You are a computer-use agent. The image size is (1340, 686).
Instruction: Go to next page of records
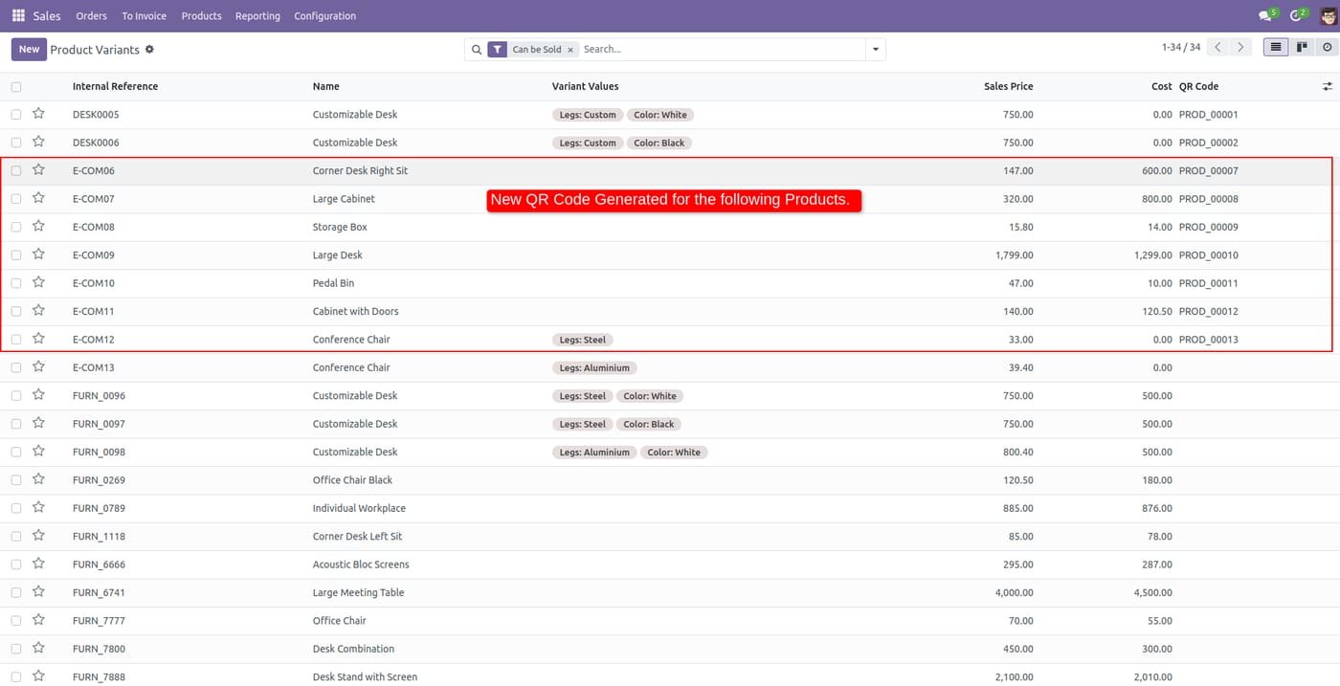pyautogui.click(x=1240, y=47)
